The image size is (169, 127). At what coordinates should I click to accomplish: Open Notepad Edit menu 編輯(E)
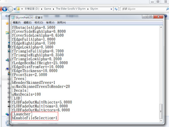click(x=27, y=23)
